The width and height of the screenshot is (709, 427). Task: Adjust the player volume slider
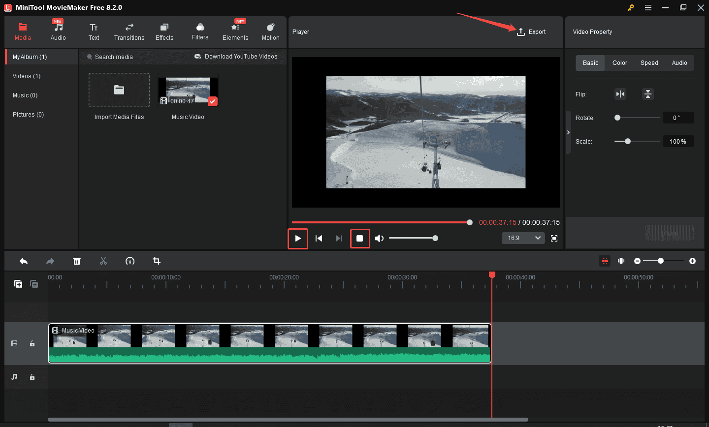pyautogui.click(x=413, y=238)
